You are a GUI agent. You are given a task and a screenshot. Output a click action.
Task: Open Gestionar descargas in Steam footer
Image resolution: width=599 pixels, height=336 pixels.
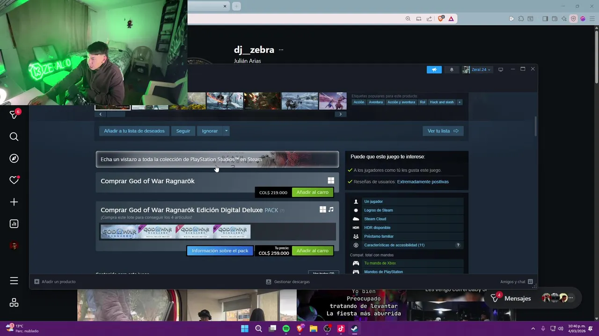click(288, 281)
